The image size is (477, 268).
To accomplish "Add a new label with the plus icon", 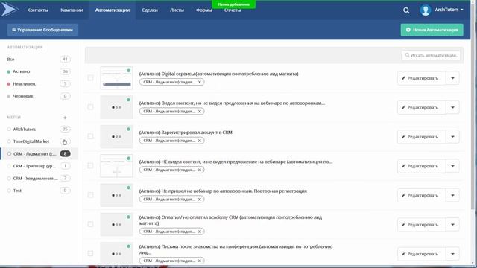I will point(65,118).
